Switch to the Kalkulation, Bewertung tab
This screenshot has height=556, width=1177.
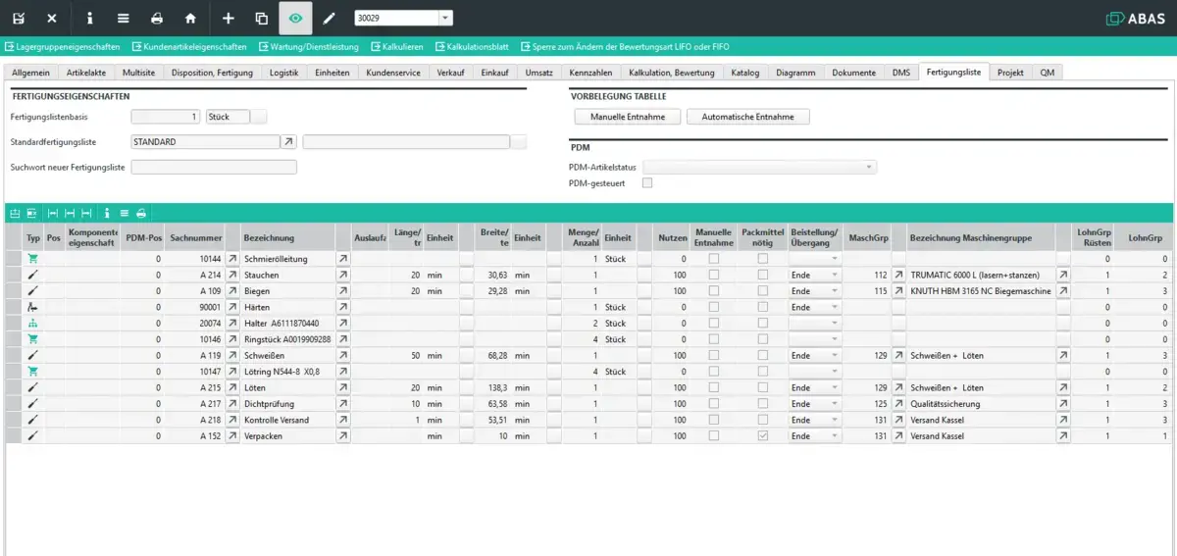pos(671,73)
